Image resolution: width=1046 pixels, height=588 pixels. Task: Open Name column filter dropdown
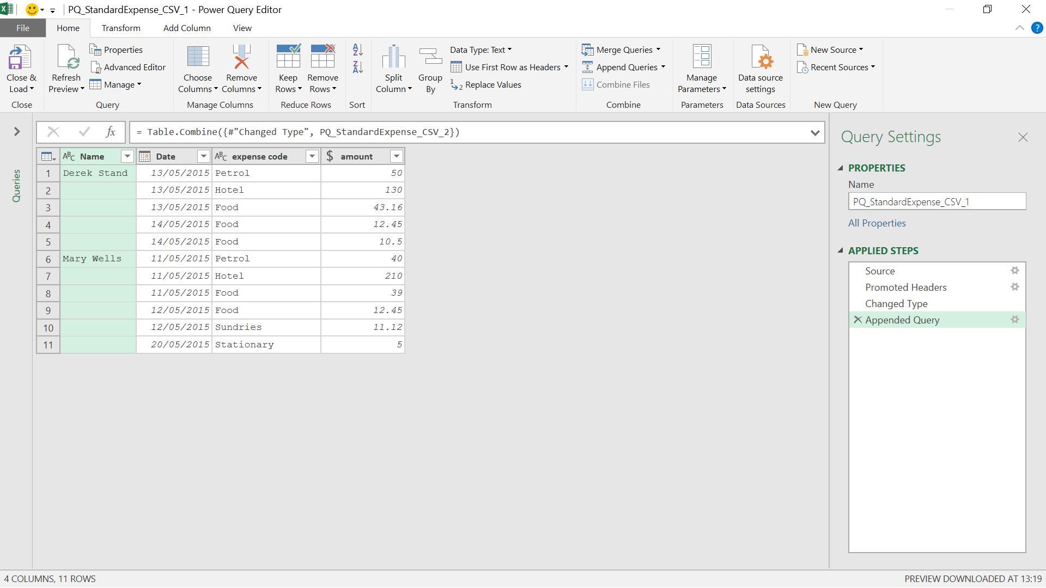click(127, 156)
